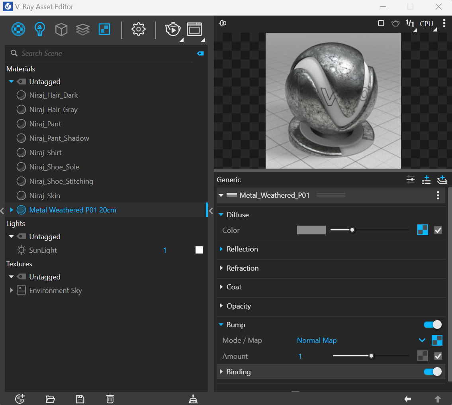Click the back arrow at bottom right
Image resolution: width=452 pixels, height=405 pixels.
(408, 399)
